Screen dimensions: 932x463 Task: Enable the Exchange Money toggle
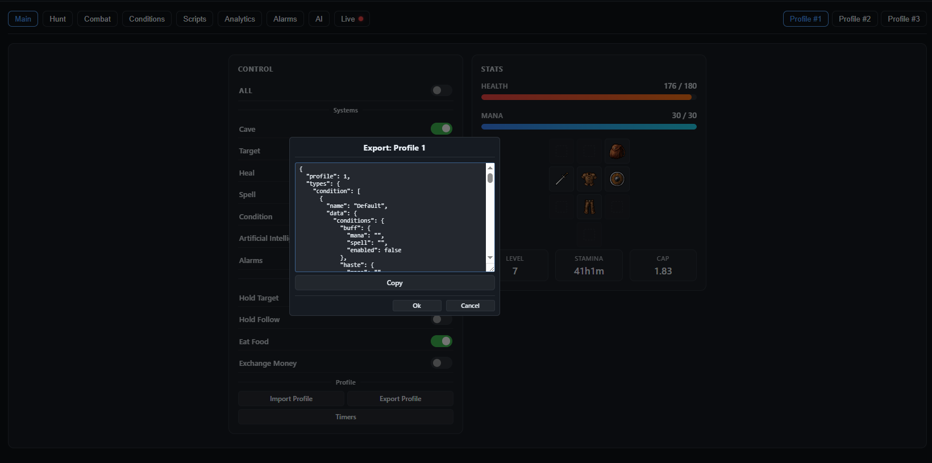pyautogui.click(x=442, y=363)
